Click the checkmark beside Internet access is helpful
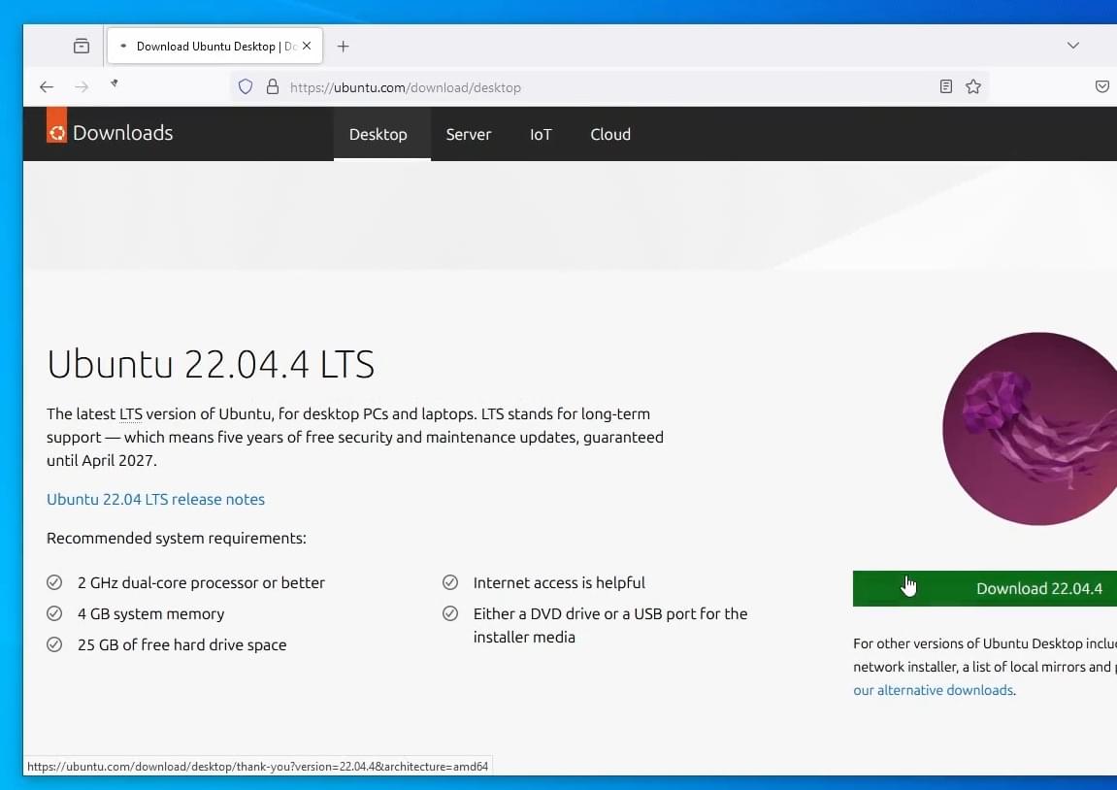 pos(450,582)
